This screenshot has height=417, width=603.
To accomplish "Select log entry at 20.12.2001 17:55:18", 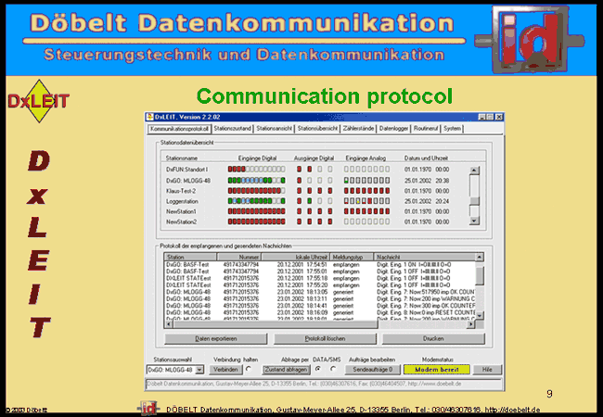I will click(319, 278).
